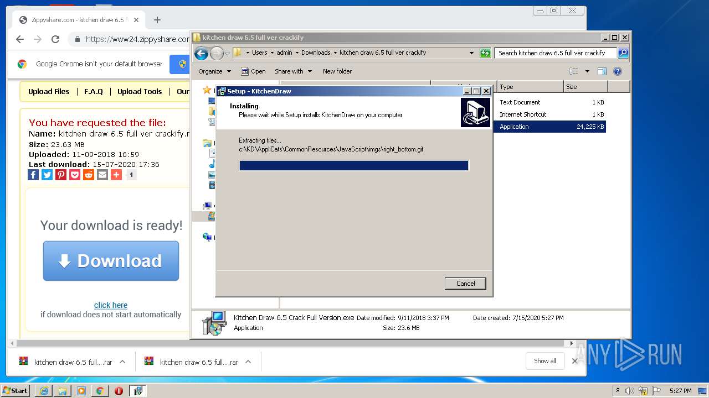Select Users in the breadcrumb path
Image resolution: width=709 pixels, height=398 pixels.
tap(260, 53)
